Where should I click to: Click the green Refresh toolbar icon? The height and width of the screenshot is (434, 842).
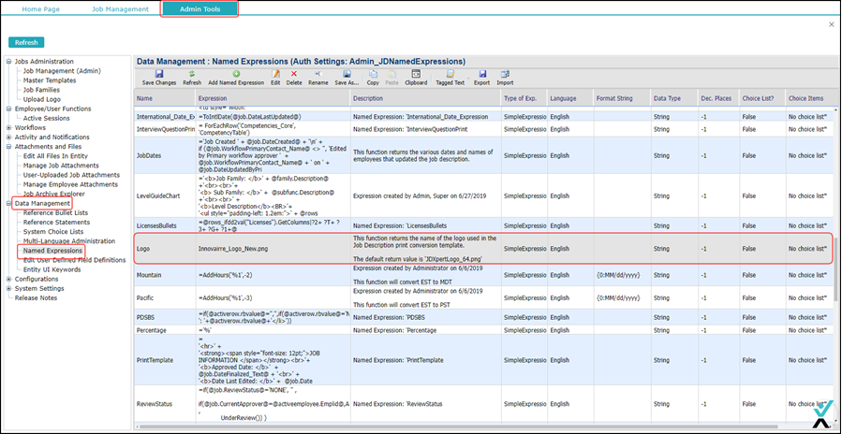192,74
